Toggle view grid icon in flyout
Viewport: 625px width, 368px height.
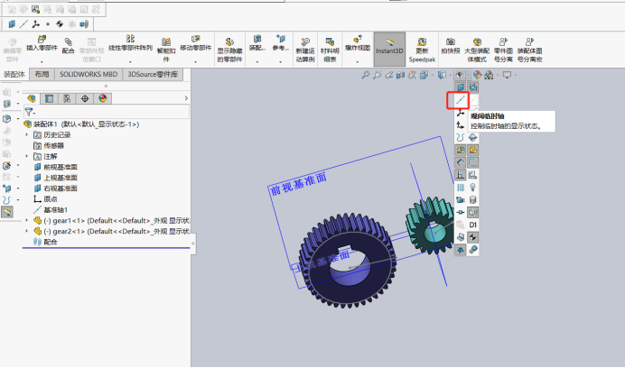point(461,188)
